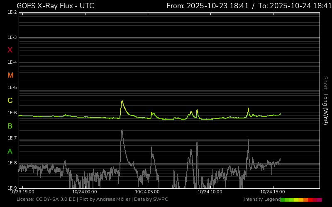
Task: Click the 10/23 19:00 time axis label
Action: coord(22,192)
